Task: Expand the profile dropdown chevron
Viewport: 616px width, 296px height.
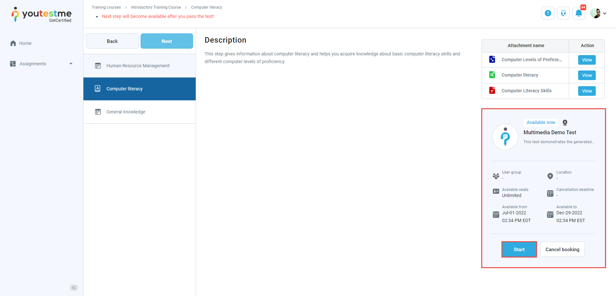Action: pyautogui.click(x=605, y=13)
